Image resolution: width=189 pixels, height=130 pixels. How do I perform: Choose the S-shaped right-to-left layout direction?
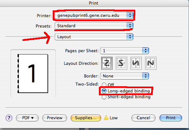(x=121, y=63)
